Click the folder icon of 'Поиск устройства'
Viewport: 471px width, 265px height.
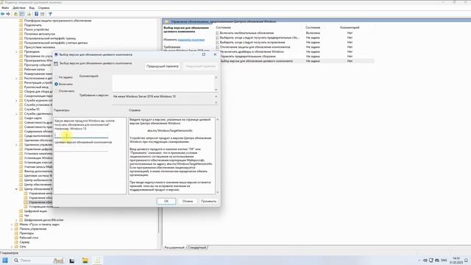21,29
